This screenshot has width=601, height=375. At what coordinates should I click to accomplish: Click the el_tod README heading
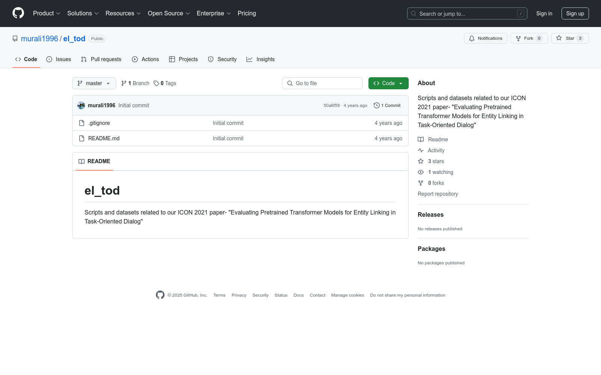coord(102,190)
